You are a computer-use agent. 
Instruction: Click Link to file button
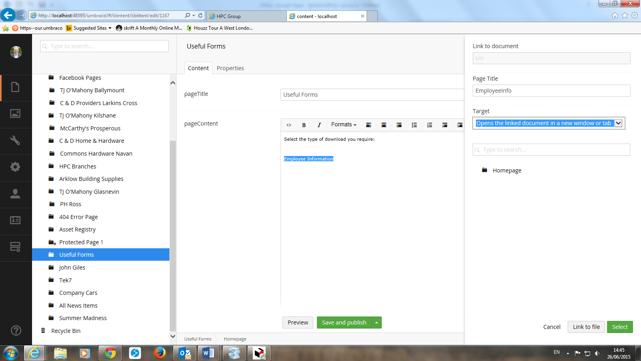click(x=586, y=327)
